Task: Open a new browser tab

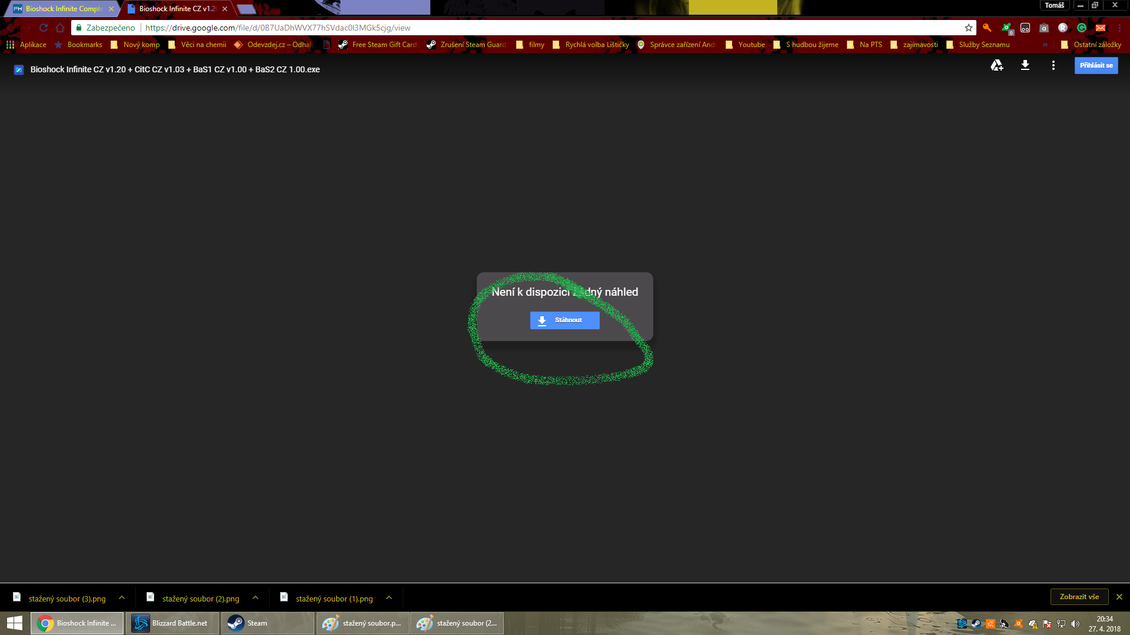Action: tap(245, 9)
